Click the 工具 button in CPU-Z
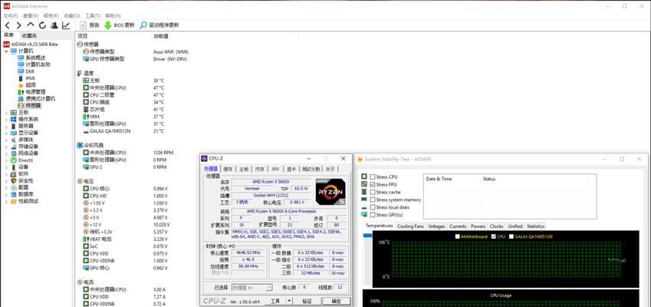651x307 pixels. 275,301
